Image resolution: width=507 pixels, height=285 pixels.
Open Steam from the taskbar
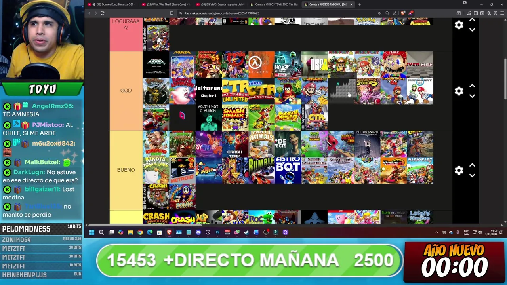tap(246, 232)
